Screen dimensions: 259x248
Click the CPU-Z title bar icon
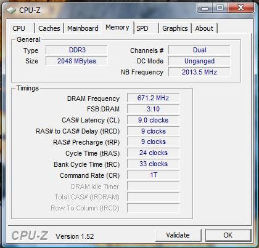click(x=11, y=10)
